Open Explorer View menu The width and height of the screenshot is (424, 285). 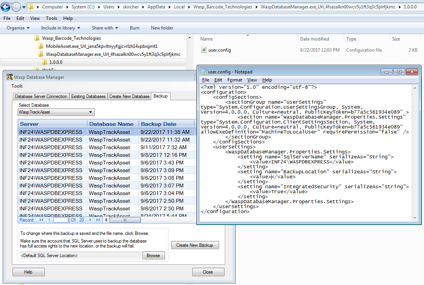click(35, 18)
